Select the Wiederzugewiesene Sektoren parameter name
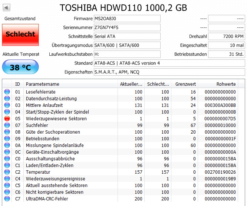This screenshot has height=206, width=247. pyautogui.click(x=56, y=118)
